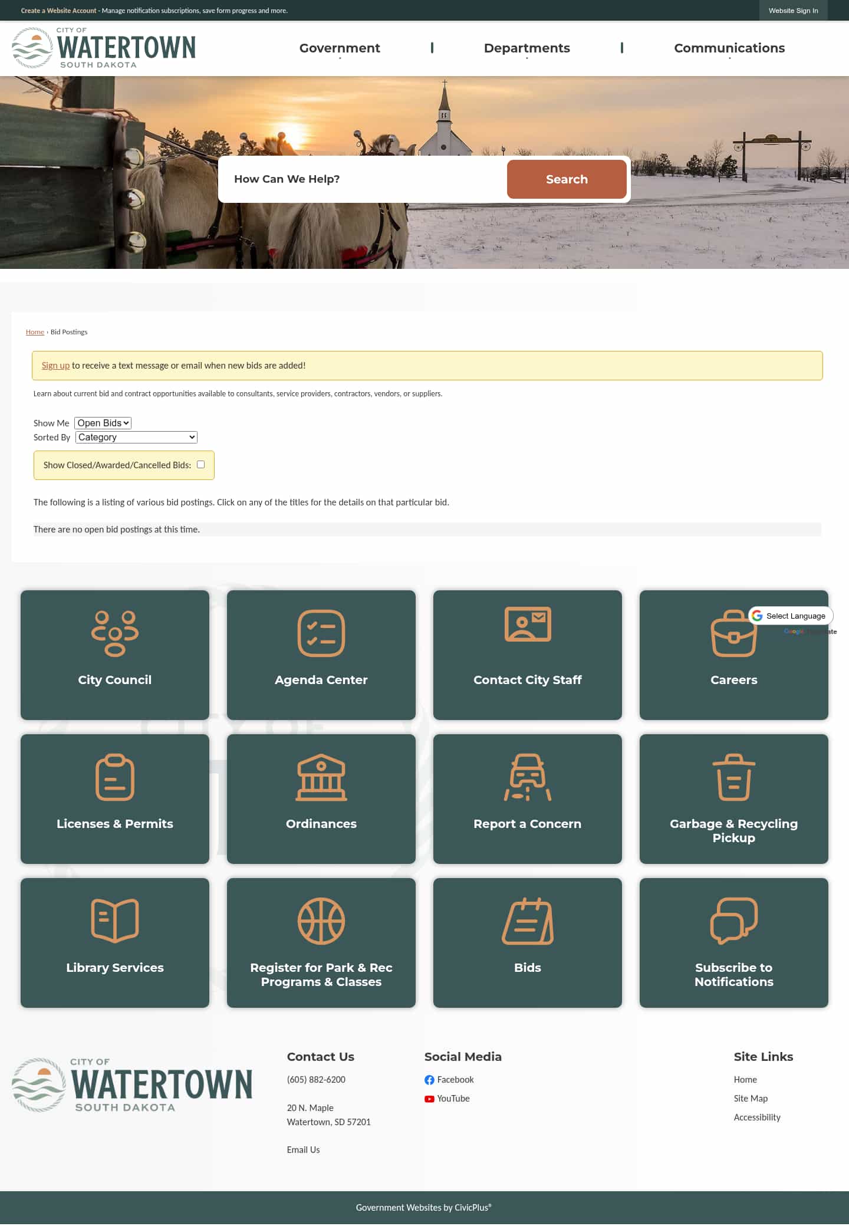Click the 'Bid Postings' breadcrumb text
This screenshot has width=849, height=1226.
click(x=69, y=332)
